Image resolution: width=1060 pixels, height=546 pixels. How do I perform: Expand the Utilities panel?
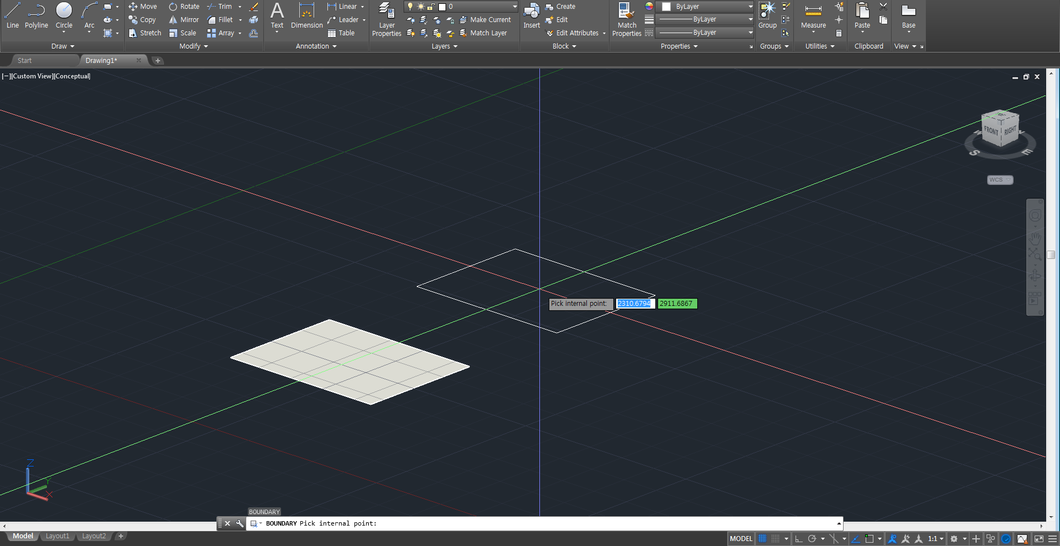(819, 46)
